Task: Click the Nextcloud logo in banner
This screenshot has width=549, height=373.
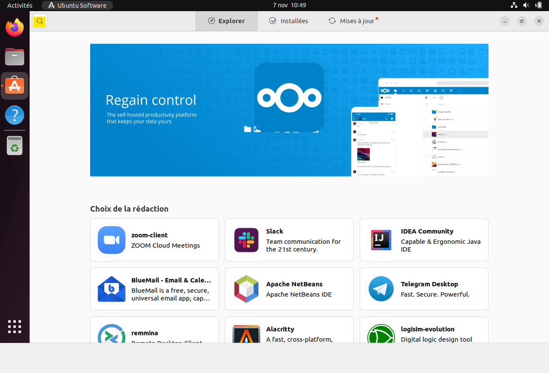Action: pyautogui.click(x=289, y=98)
